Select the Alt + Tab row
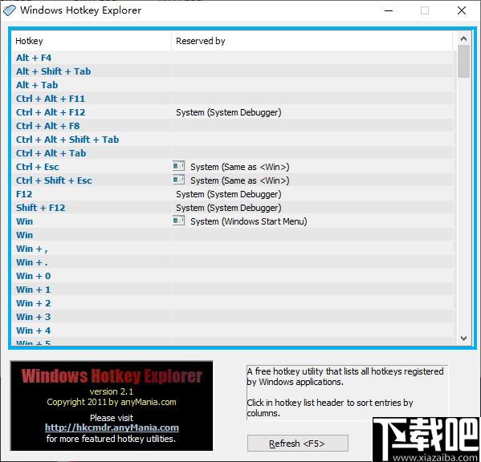The width and height of the screenshot is (481, 462). [x=233, y=85]
